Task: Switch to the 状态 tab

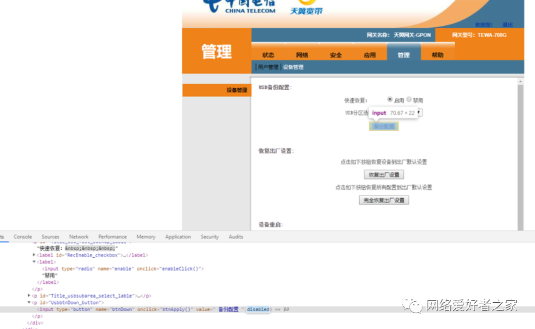Action: pos(268,55)
